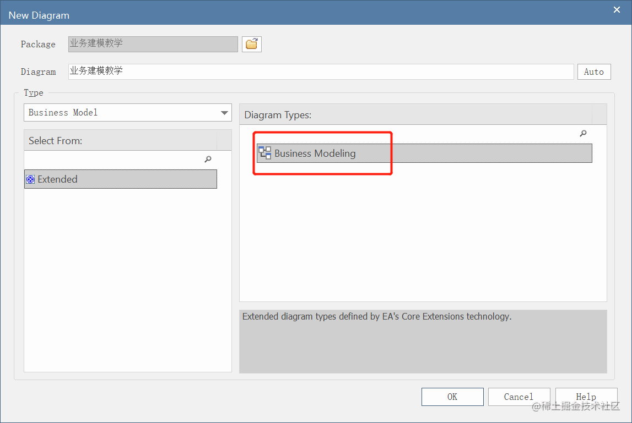Open the Help button
Viewport: 632px width, 423px height.
(x=586, y=397)
